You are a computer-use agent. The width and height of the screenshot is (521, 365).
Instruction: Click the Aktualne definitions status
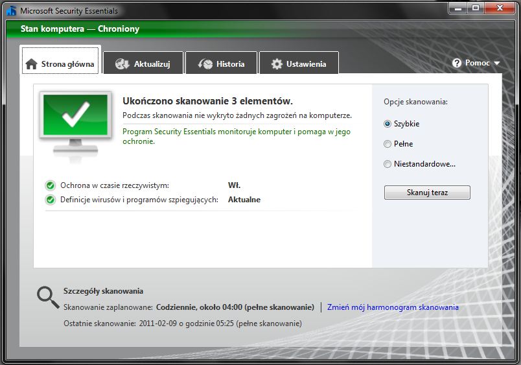[244, 200]
